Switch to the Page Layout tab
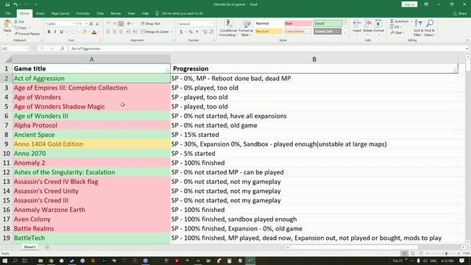 [60, 13]
